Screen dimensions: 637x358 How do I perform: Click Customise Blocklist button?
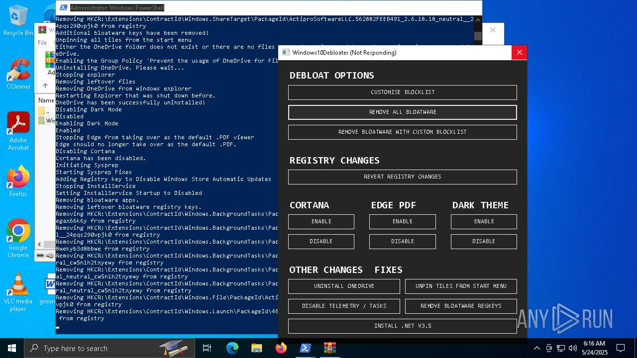403,92
